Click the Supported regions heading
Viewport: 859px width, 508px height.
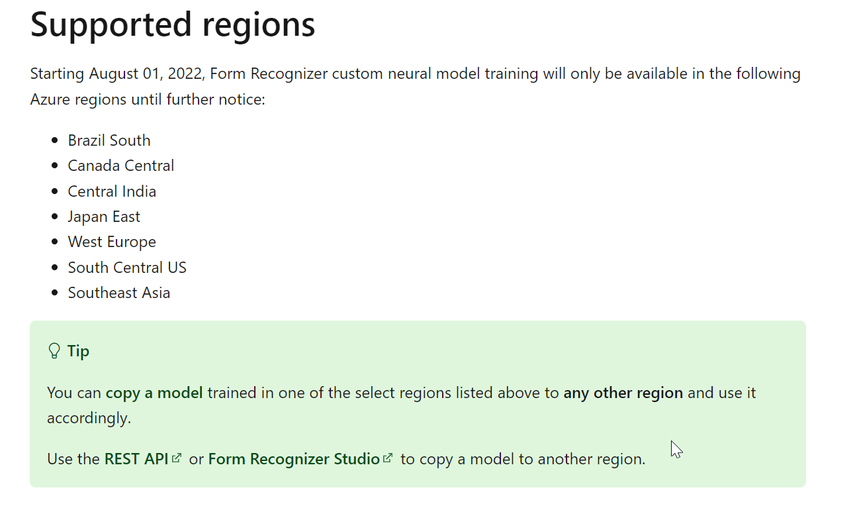[x=173, y=24]
